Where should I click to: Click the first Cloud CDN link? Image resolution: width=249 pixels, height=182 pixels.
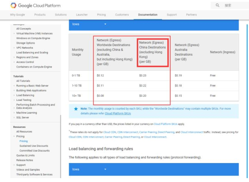click(x=110, y=132)
